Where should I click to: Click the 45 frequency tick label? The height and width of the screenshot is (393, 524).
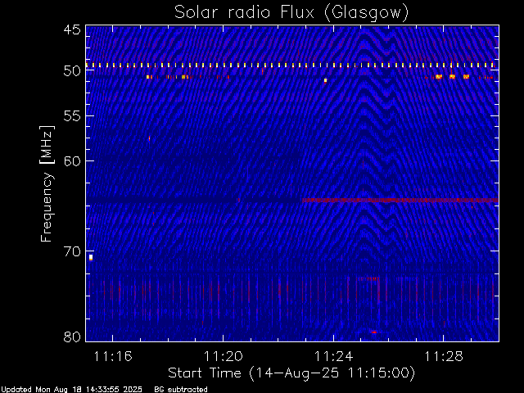click(72, 29)
